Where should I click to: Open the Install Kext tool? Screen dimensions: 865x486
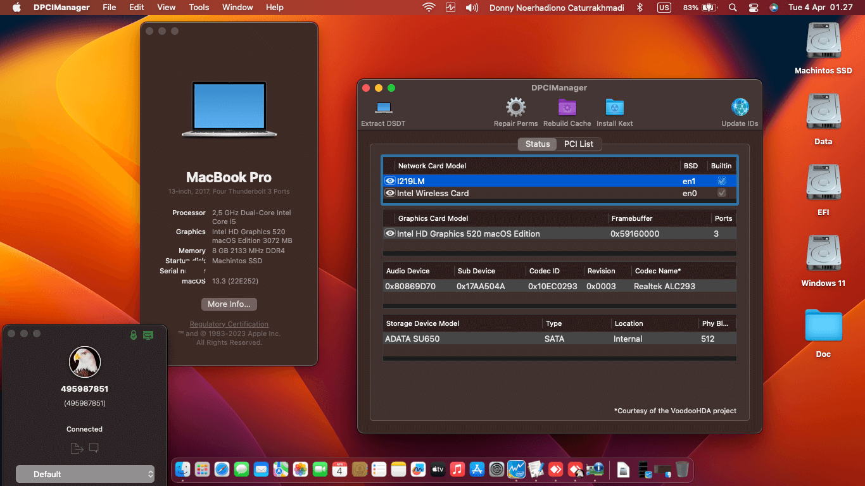(614, 108)
